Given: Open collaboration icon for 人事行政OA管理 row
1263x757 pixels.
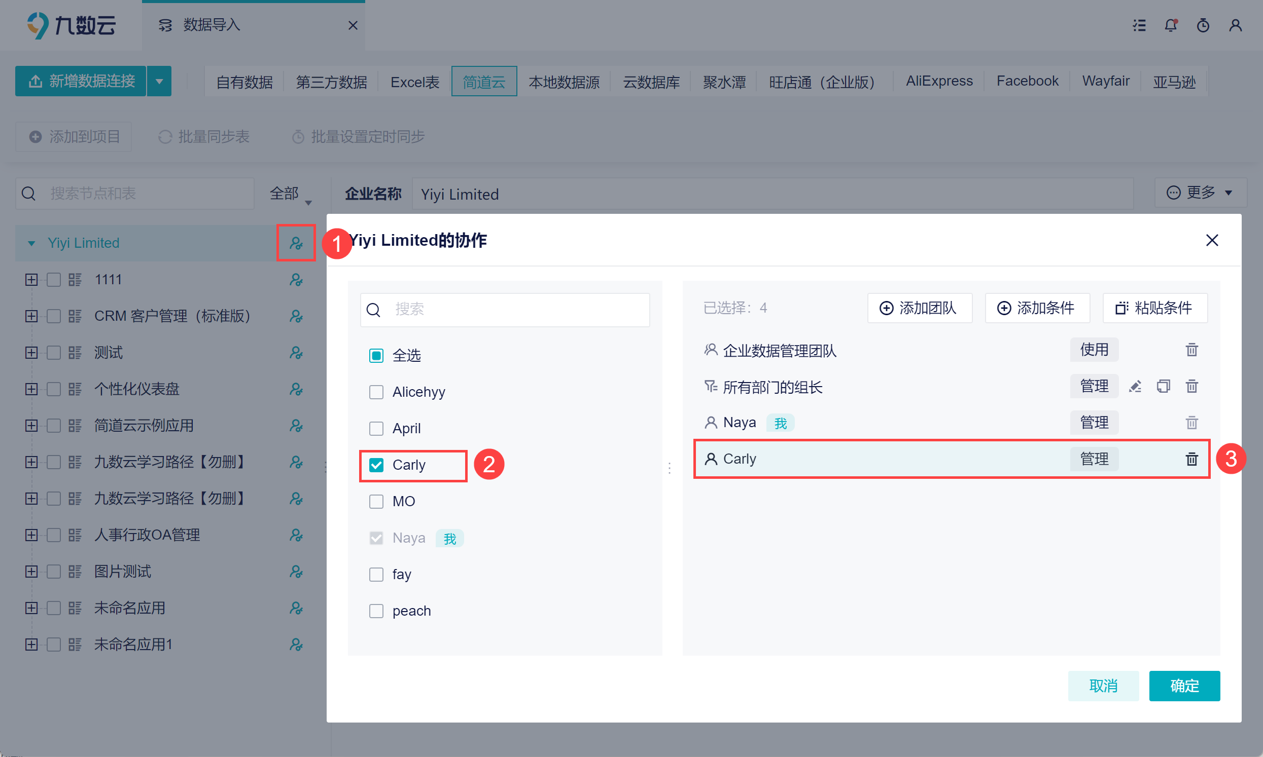Looking at the screenshot, I should (x=296, y=535).
